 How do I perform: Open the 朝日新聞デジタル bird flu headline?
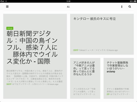click(32, 47)
